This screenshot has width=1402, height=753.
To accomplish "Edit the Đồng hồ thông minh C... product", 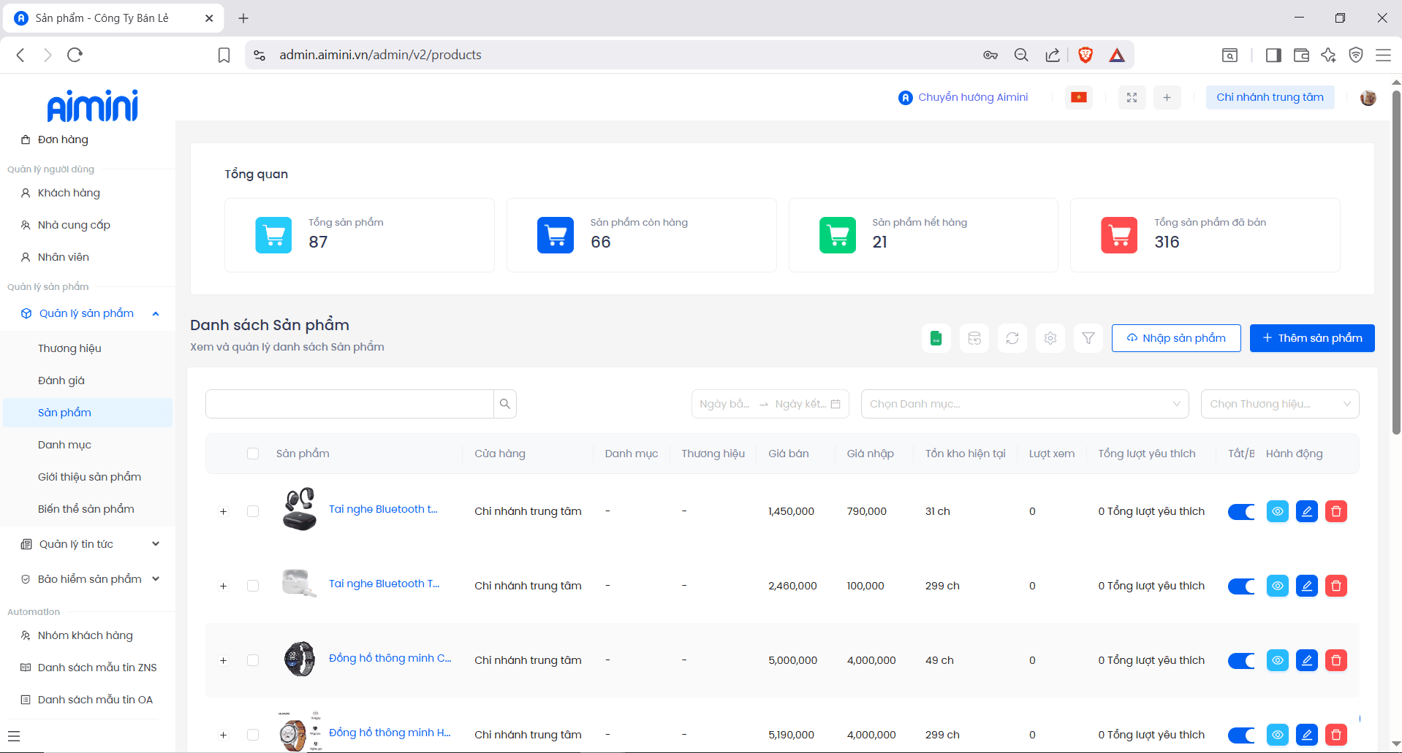I will point(1306,660).
